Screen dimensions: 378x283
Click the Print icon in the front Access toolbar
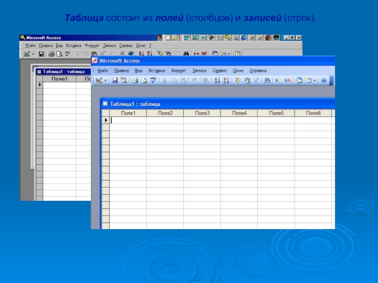tap(135, 80)
